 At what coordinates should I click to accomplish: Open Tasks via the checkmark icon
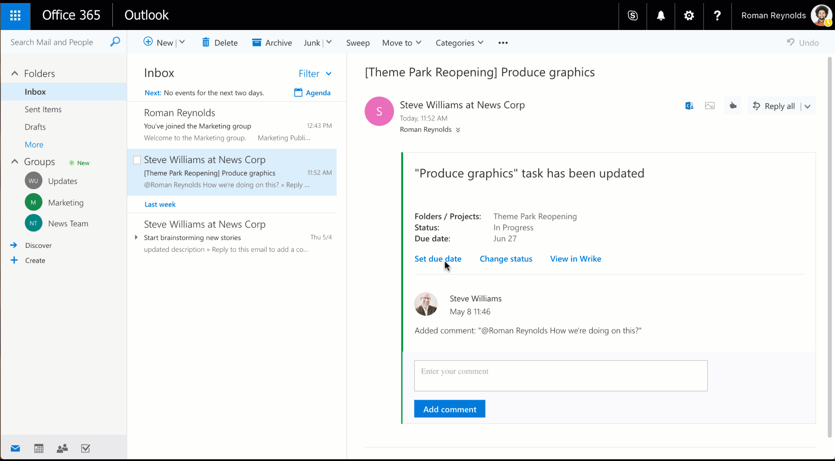pyautogui.click(x=86, y=448)
